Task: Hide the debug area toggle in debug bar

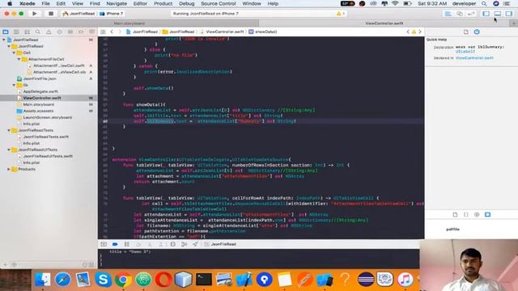Action: click(x=104, y=244)
